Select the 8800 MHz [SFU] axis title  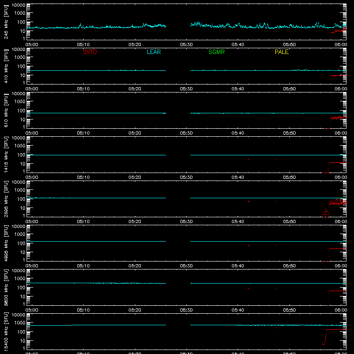pyautogui.click(x=6, y=288)
